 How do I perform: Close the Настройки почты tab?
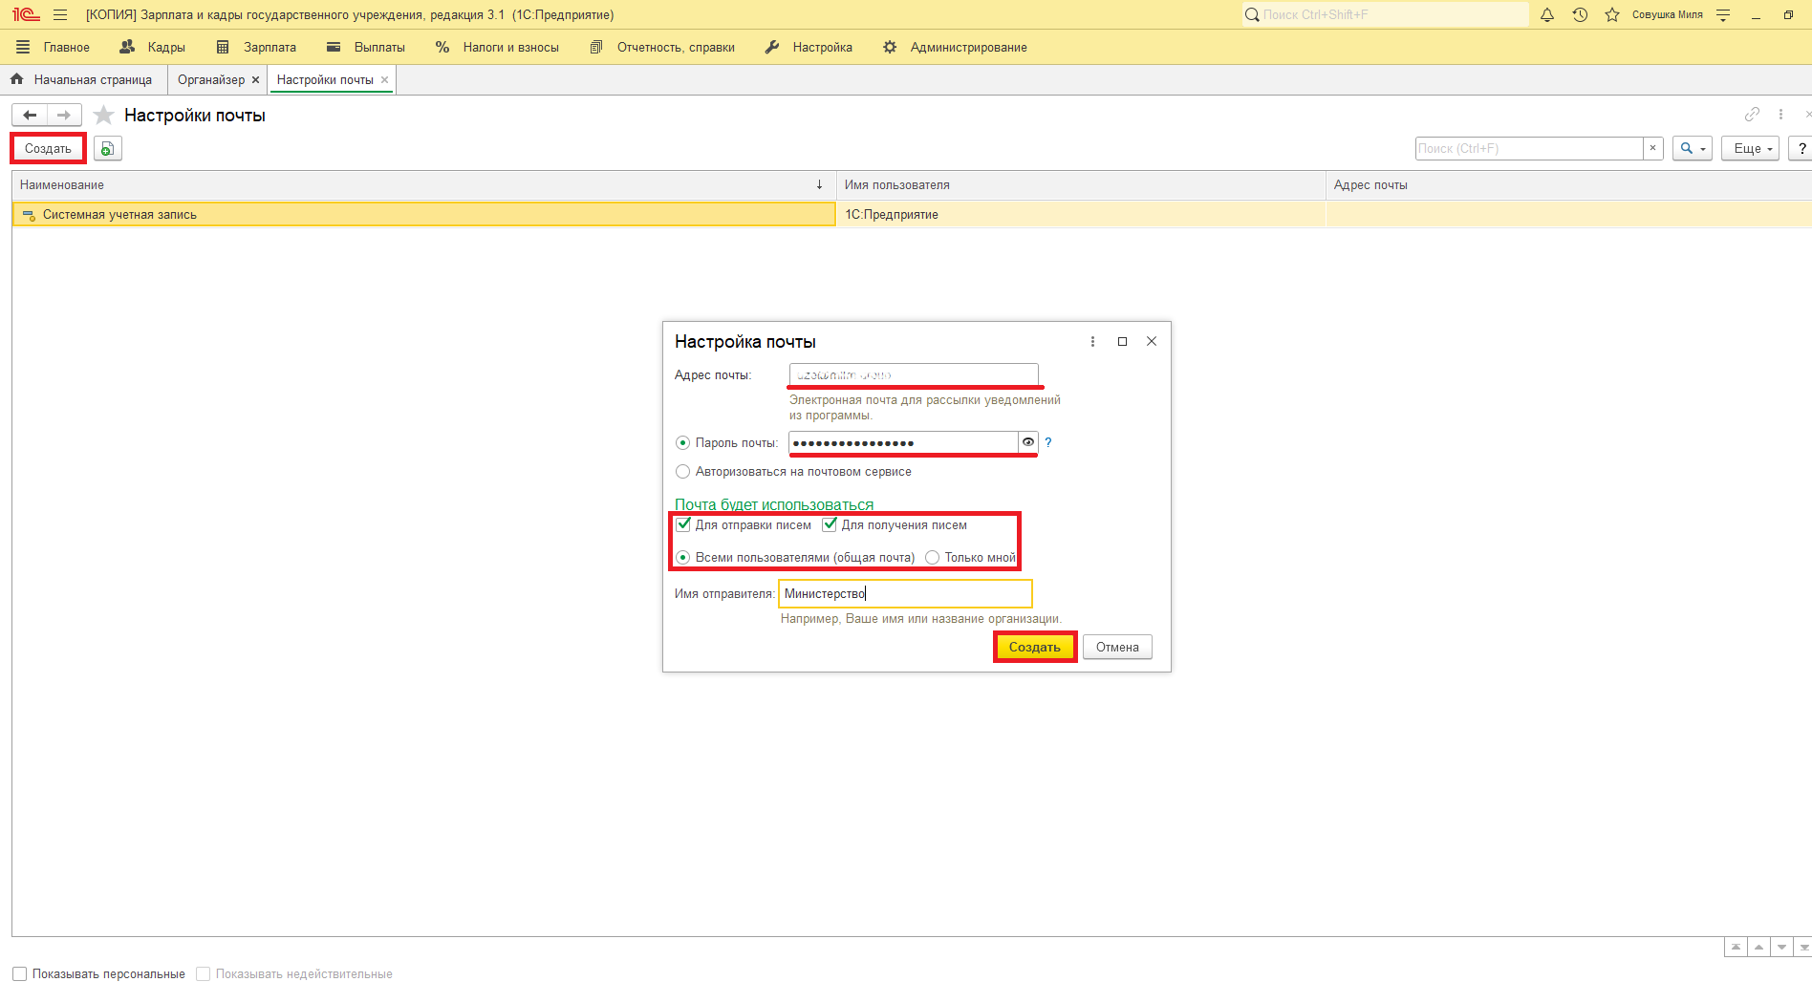click(x=384, y=80)
